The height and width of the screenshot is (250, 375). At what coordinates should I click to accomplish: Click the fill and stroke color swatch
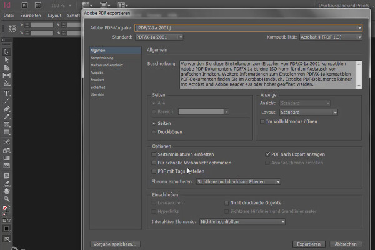point(6,208)
